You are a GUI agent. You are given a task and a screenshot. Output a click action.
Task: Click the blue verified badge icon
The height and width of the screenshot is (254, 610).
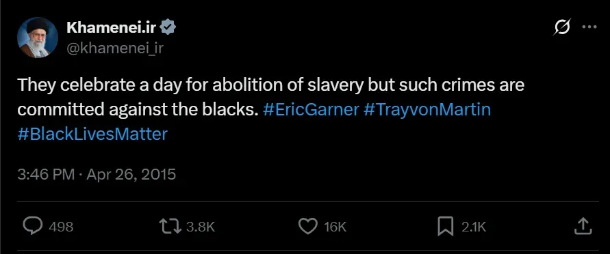(168, 27)
